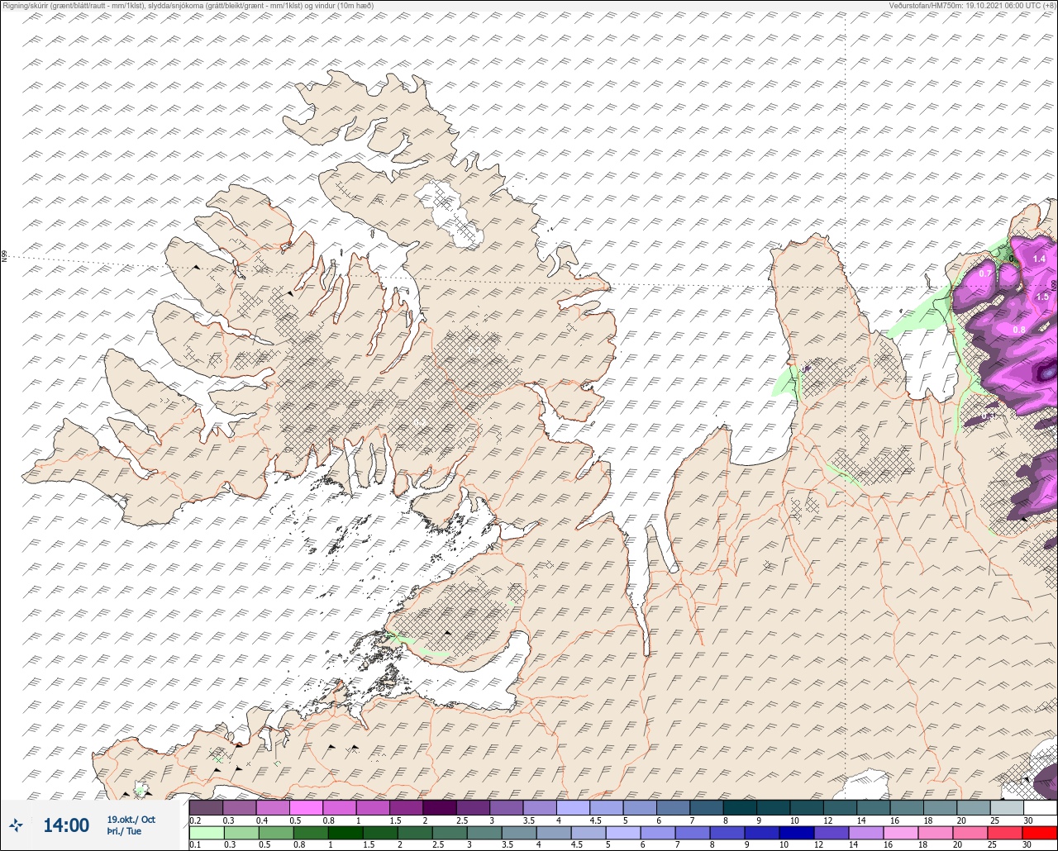The height and width of the screenshot is (851, 1058).
Task: Click the 'Veðurstofan/HM750m' model run header
Action: [x=971, y=5]
